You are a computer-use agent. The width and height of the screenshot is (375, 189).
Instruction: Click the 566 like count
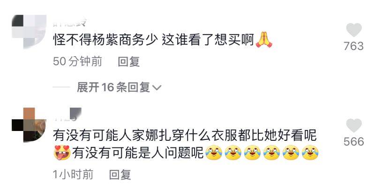pos(354,141)
